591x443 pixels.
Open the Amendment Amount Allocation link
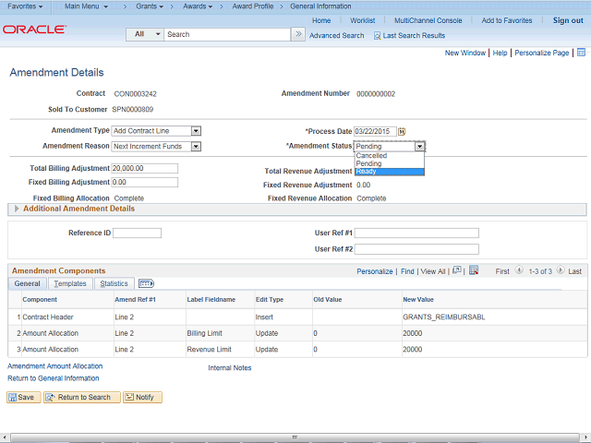coord(55,366)
